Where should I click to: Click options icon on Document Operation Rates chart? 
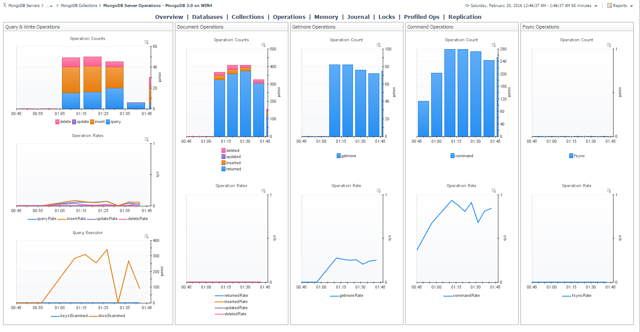(263, 191)
